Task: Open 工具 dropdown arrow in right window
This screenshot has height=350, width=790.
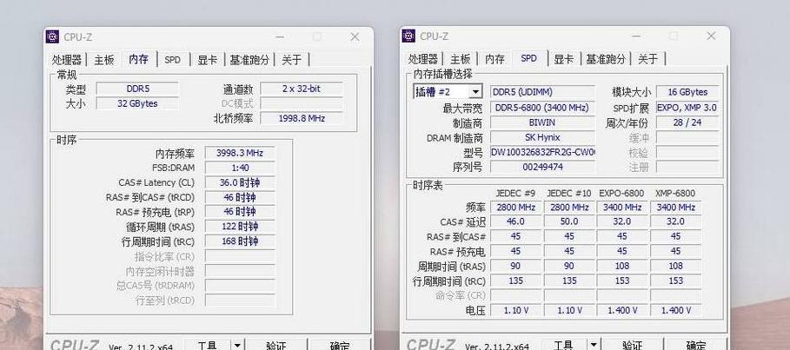Action: [594, 345]
